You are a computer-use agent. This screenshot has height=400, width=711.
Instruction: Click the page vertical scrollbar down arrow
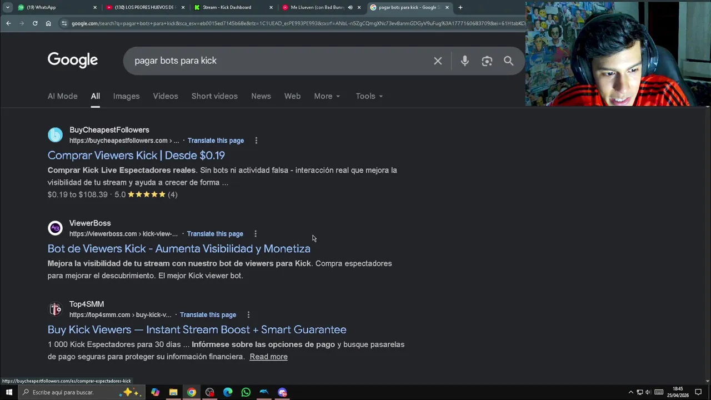click(x=707, y=381)
